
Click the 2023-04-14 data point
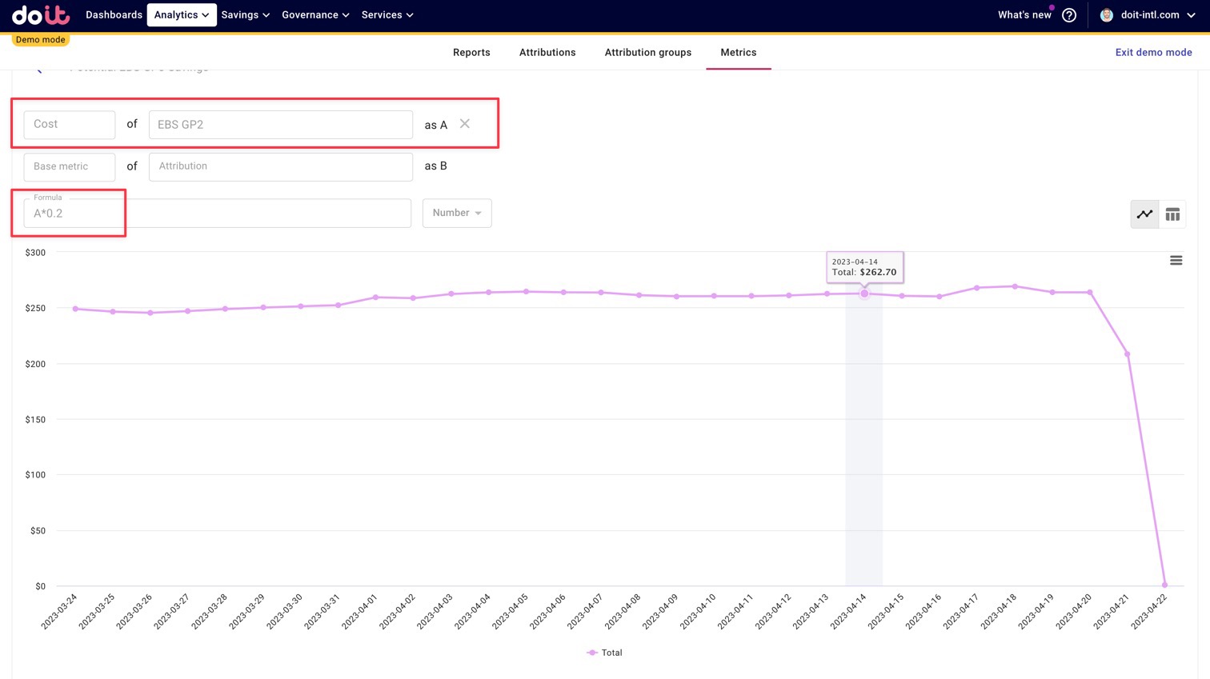coord(864,294)
